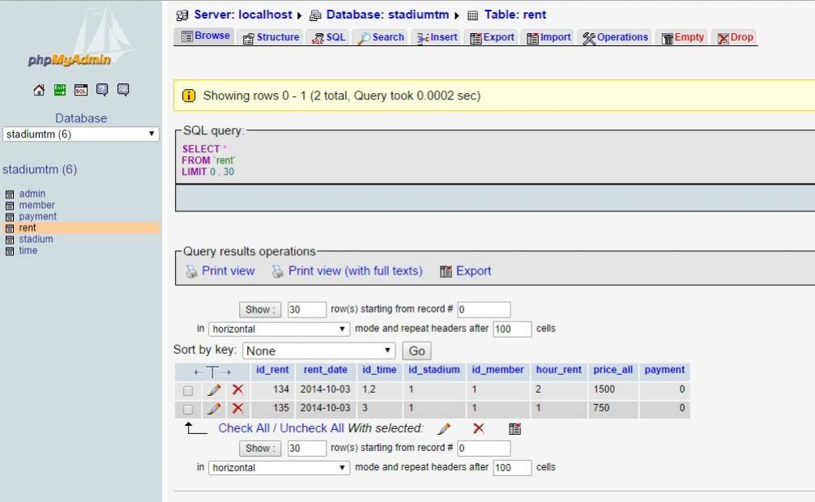
Task: Expand the Sort by key dropdown
Action: [318, 351]
